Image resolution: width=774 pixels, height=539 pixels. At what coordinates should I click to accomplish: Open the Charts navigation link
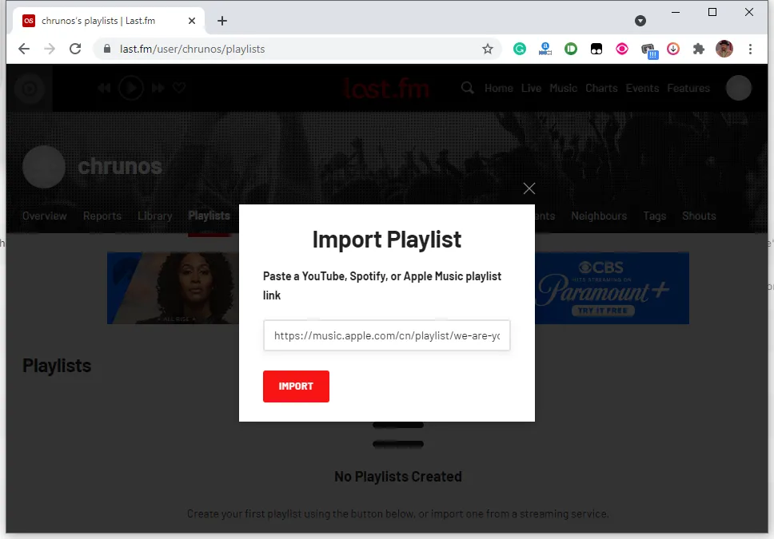(x=601, y=89)
